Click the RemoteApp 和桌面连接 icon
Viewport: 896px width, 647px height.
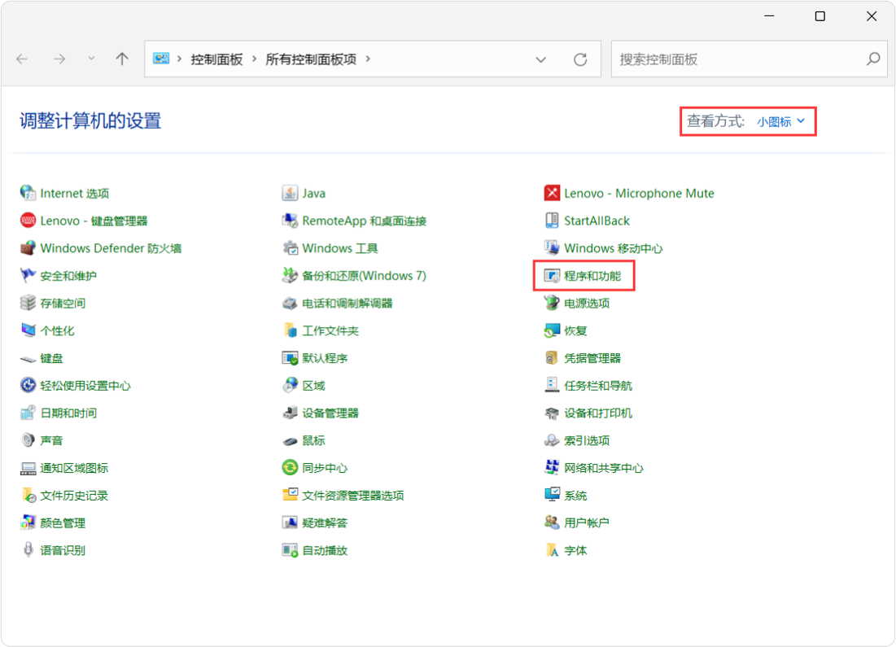[x=290, y=221]
